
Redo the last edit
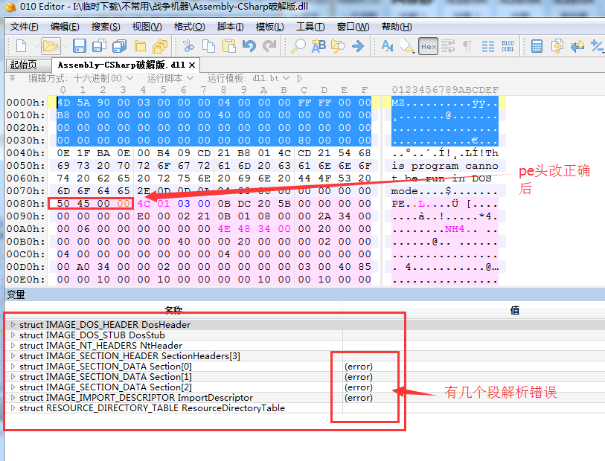[269, 46]
